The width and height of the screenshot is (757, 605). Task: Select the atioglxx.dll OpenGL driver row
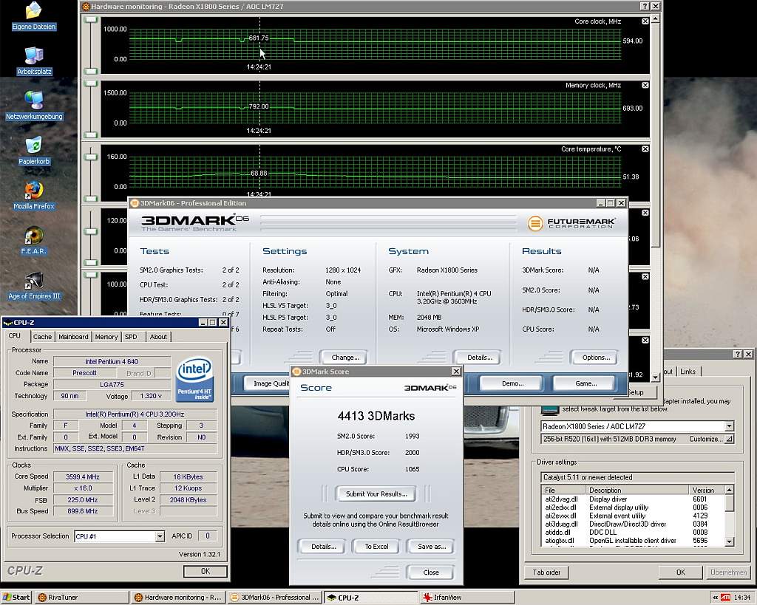pos(633,540)
